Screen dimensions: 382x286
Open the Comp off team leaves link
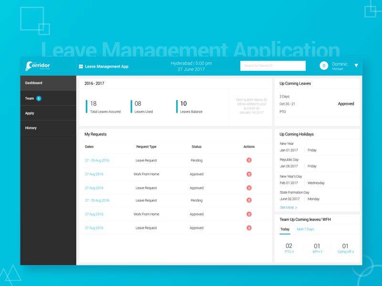[x=346, y=252]
